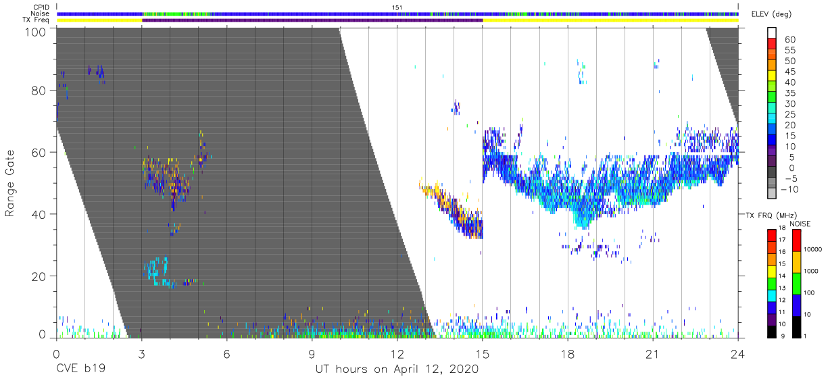Click UT hours axis tick 12
Screen dimensions: 830x383
[397, 354]
